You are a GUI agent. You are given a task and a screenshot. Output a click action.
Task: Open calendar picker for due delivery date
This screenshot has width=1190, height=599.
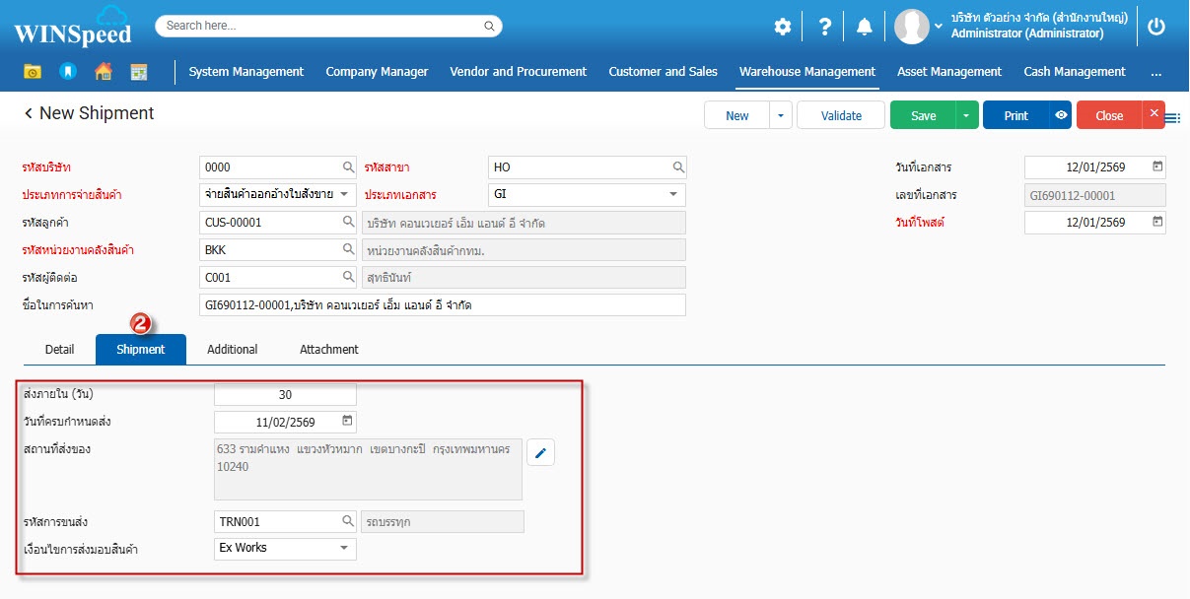[x=346, y=422]
